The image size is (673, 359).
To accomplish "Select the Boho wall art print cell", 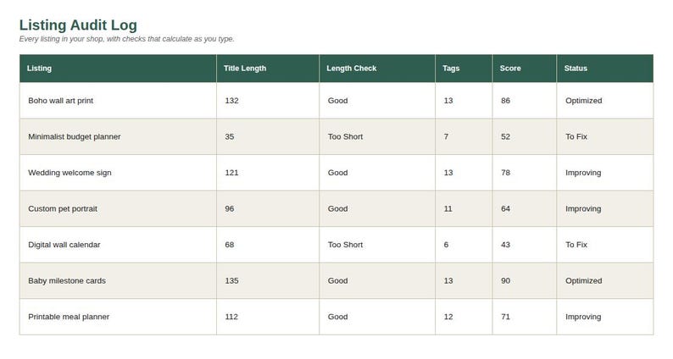I will [x=118, y=101].
